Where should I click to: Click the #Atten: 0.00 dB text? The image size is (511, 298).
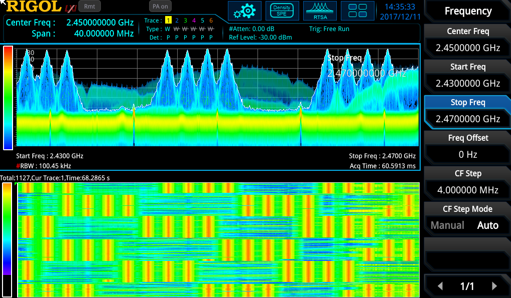[x=251, y=29]
